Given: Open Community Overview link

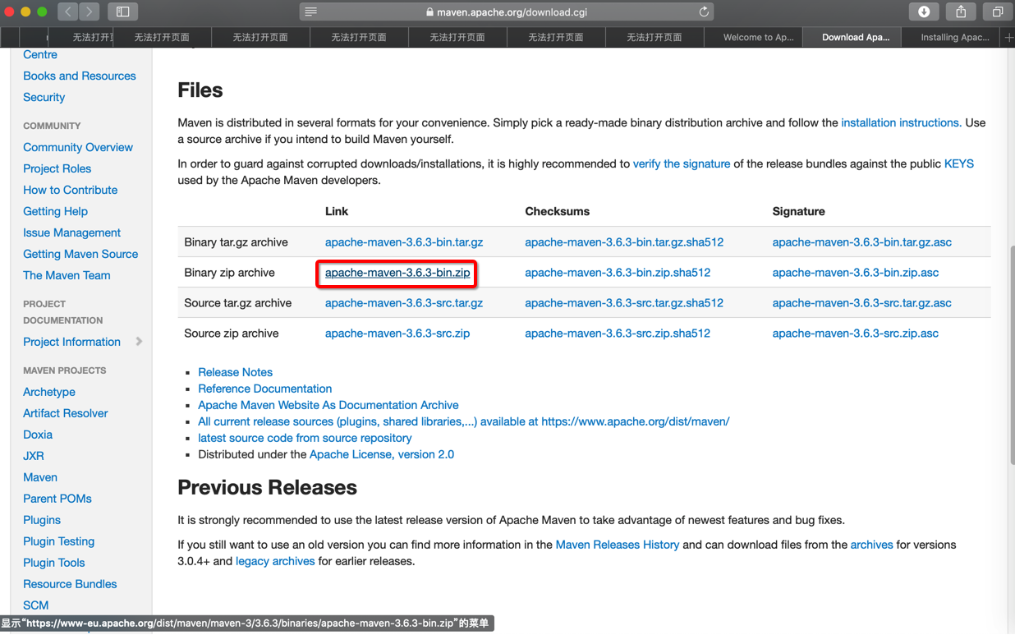Looking at the screenshot, I should (x=78, y=147).
